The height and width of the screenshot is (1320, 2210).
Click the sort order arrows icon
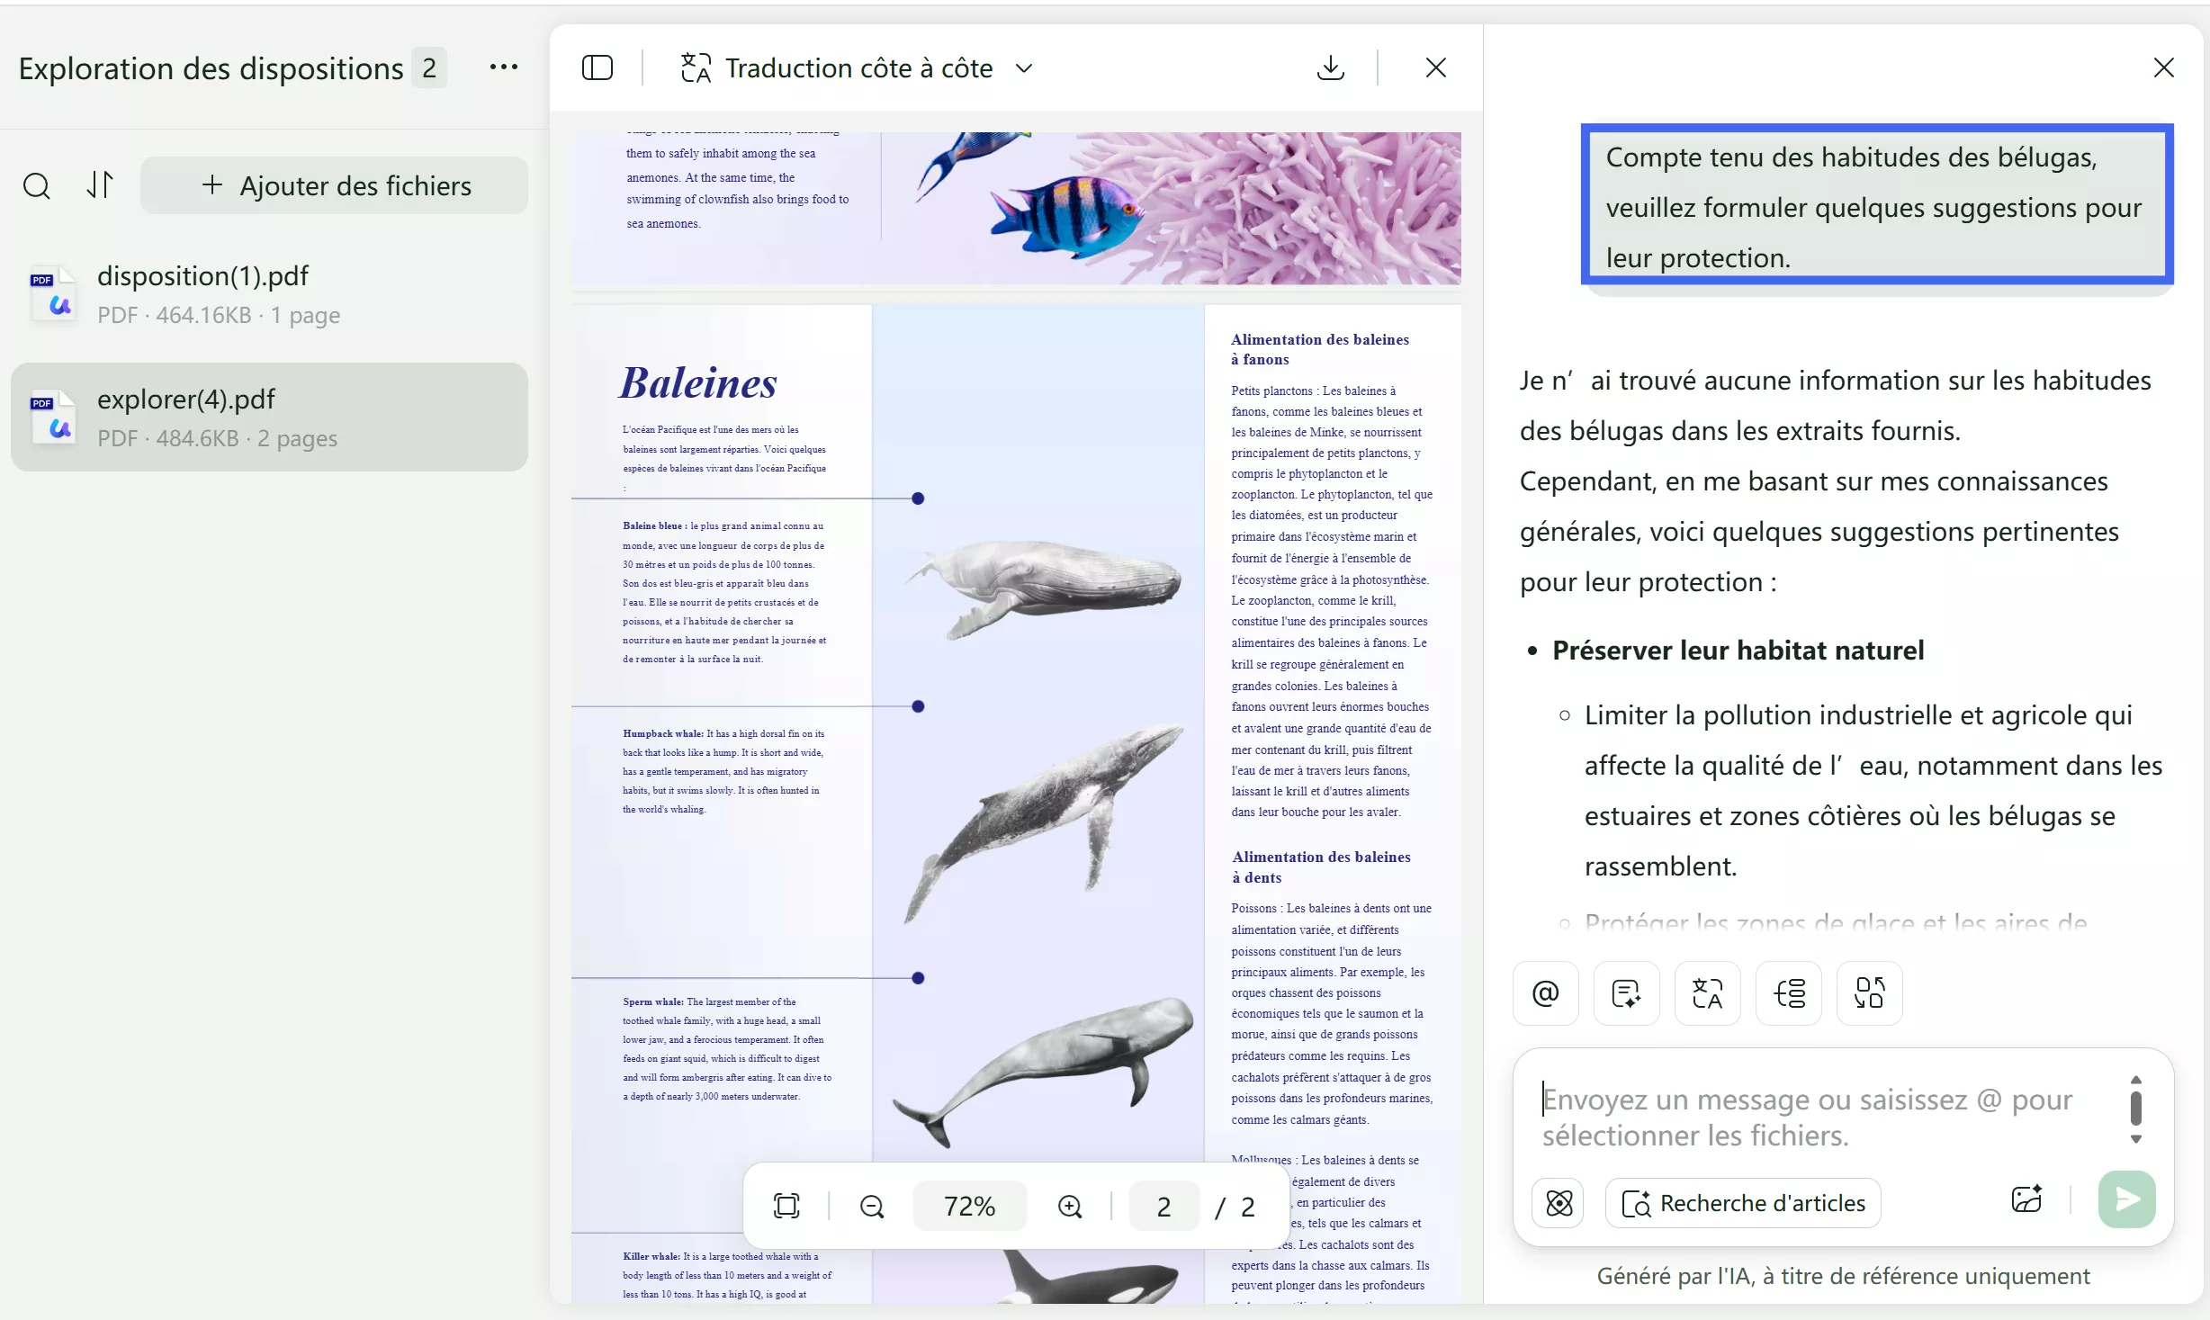tap(100, 185)
